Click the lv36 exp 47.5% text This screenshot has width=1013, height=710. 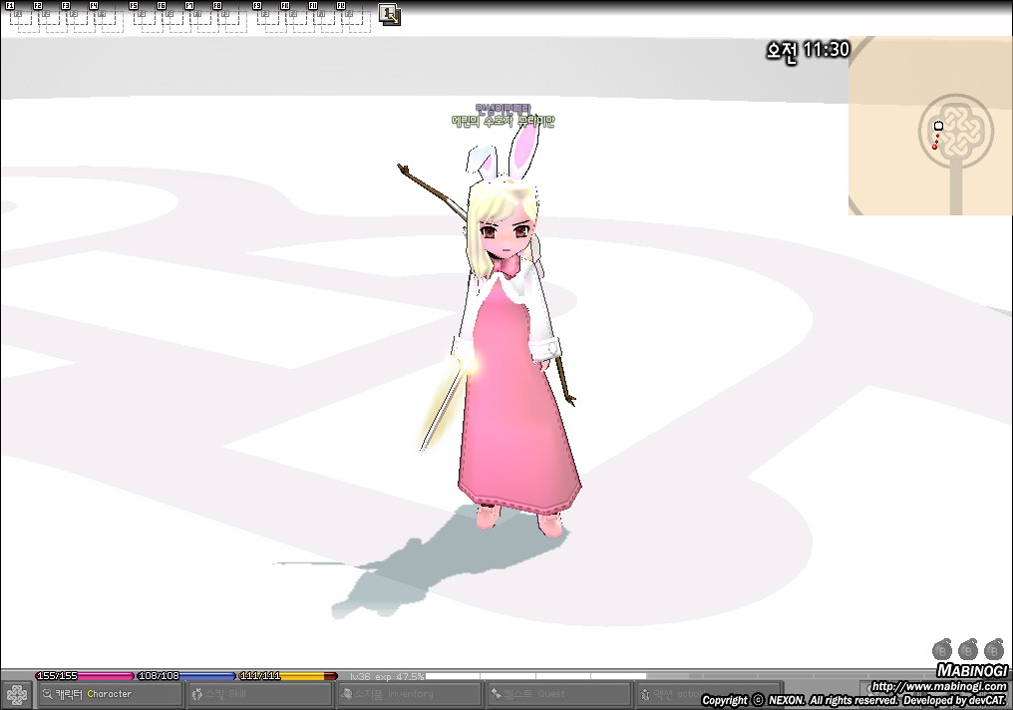pyautogui.click(x=387, y=676)
